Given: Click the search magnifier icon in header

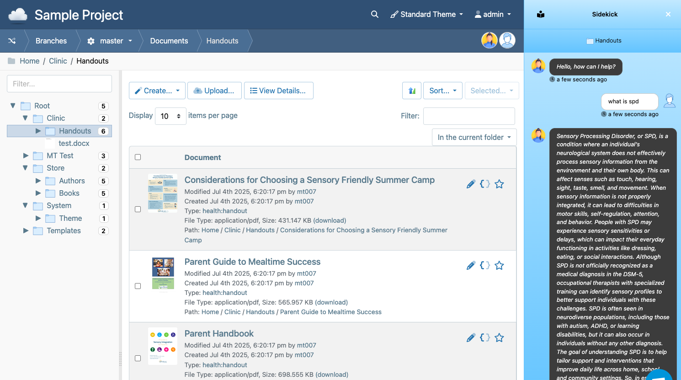Looking at the screenshot, I should coord(375,14).
